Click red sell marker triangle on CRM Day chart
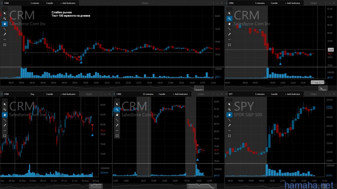This screenshot has height=189, width=337. (x=92, y=125)
